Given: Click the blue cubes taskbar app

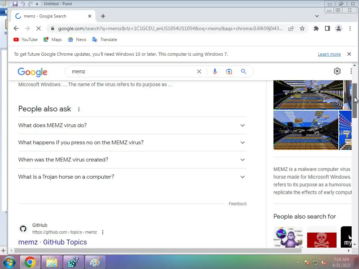Looking at the screenshot, I should 74,262.
